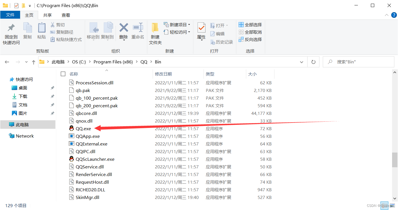Click the Cut scissors icon
The height and width of the screenshot is (210, 398).
pyautogui.click(x=53, y=25)
